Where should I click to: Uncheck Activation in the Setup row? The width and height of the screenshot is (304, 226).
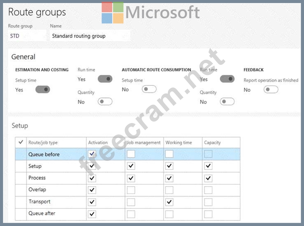click(92, 166)
